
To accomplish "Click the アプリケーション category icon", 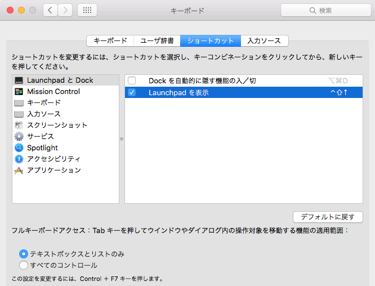I will [x=19, y=170].
